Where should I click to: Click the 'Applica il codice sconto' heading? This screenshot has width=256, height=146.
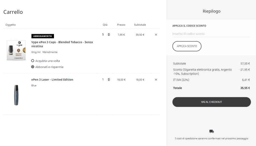pyautogui.click(x=189, y=26)
